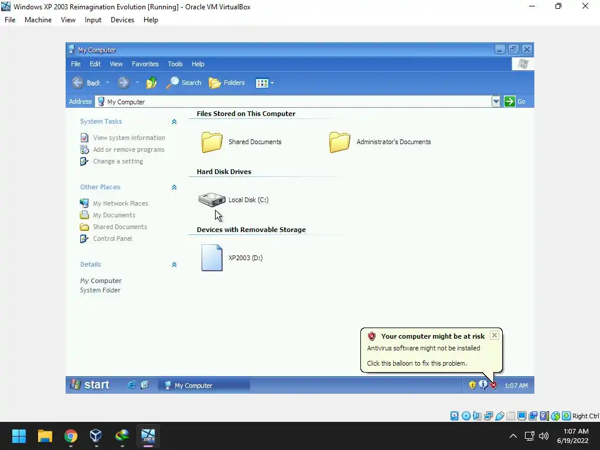This screenshot has width=600, height=450.
Task: Open the Help menu in My Computer
Action: click(x=198, y=64)
